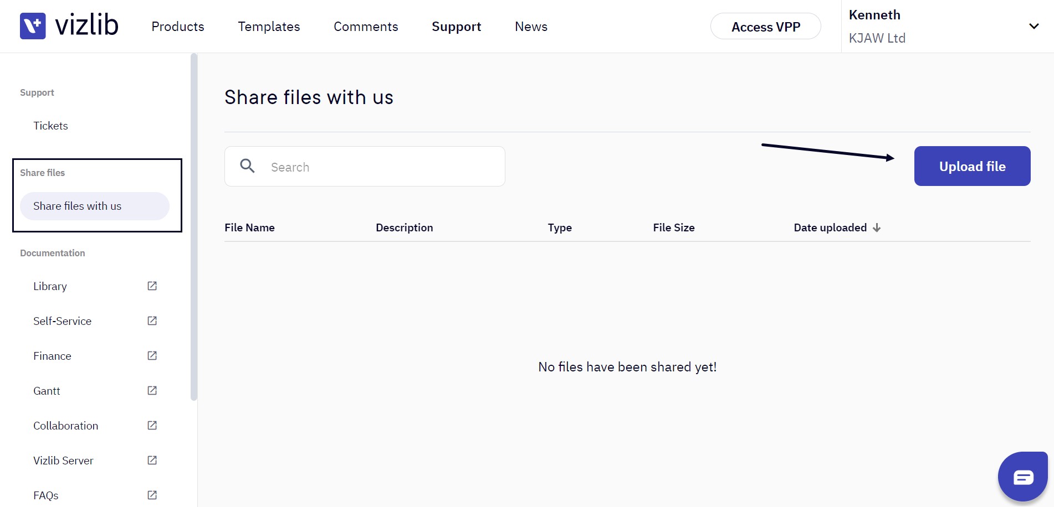The width and height of the screenshot is (1054, 507).
Task: Sort by Type column header
Action: point(560,227)
